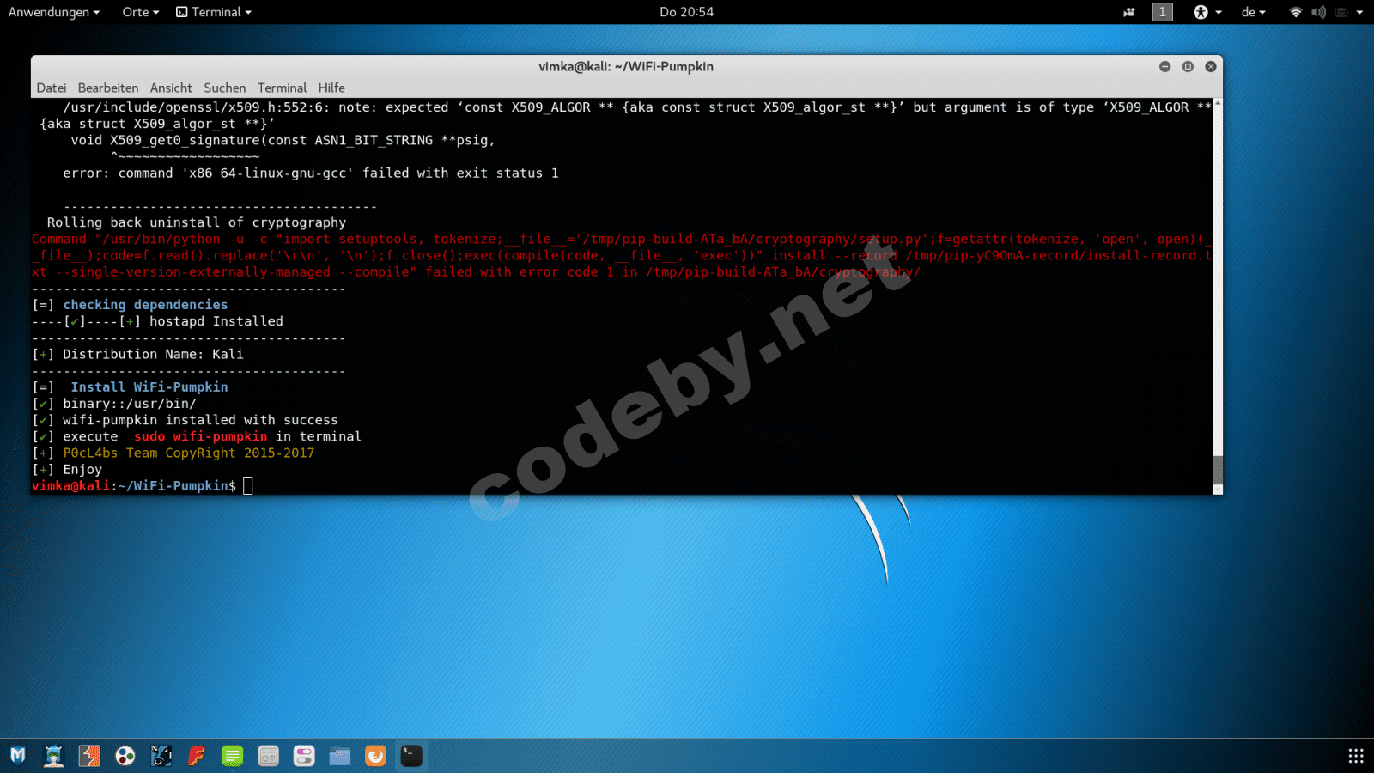Show applications grid at dock's right end
The height and width of the screenshot is (773, 1374).
click(1356, 756)
